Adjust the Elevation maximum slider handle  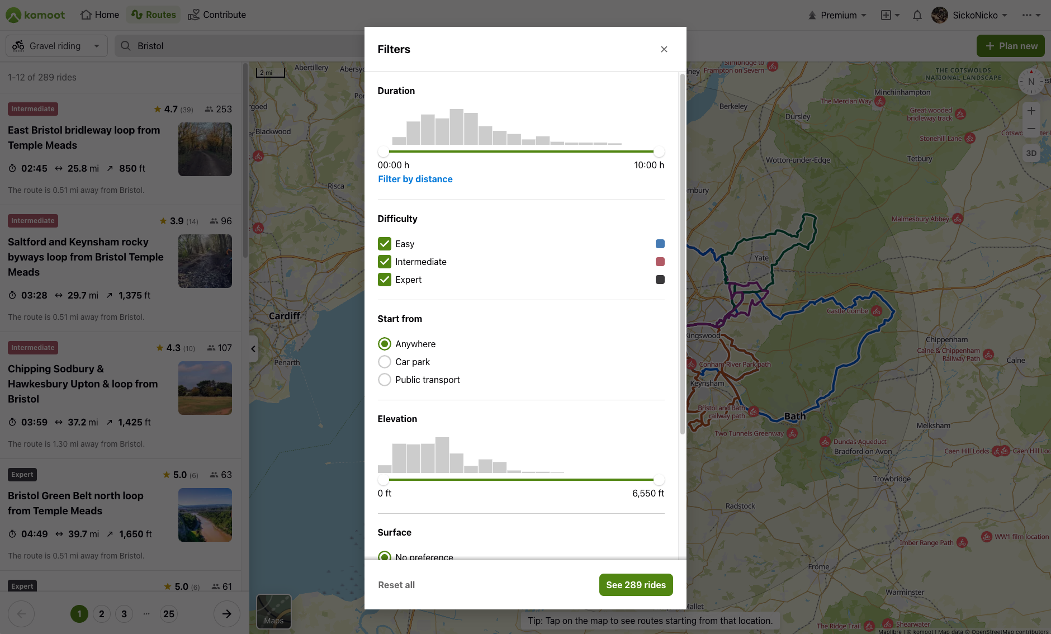coord(659,480)
